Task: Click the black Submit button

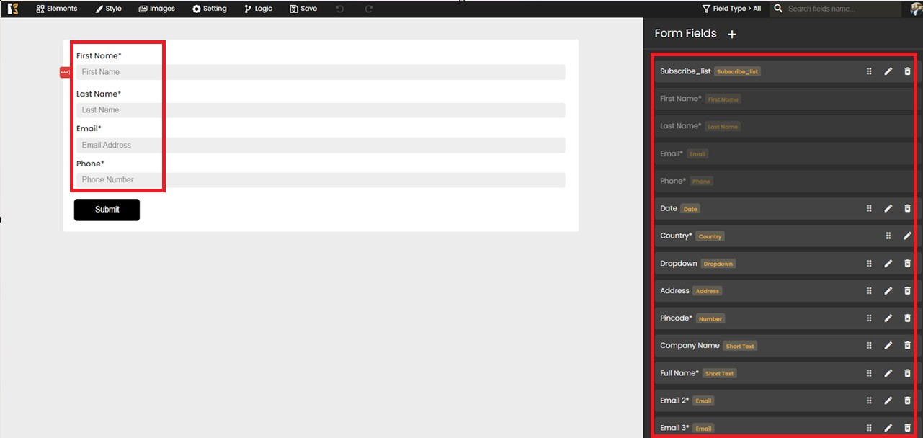Action: coord(107,210)
